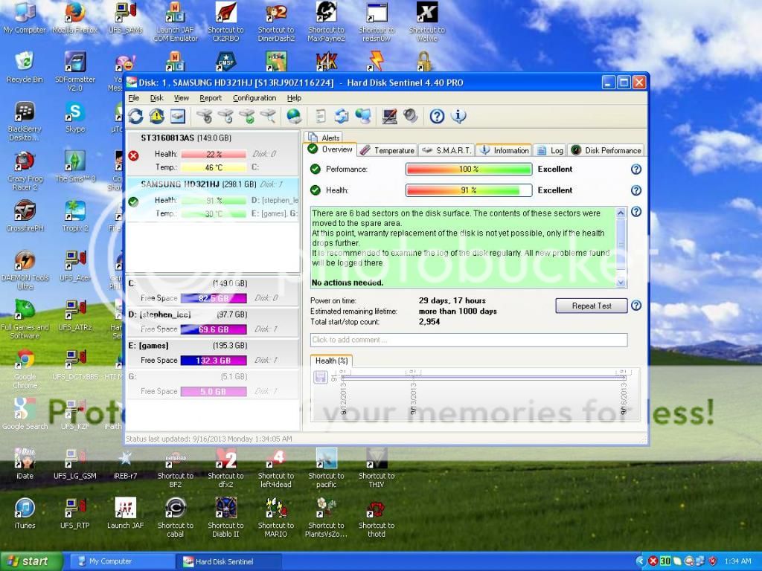Click the yellow warning alert toolbar icon
Image resolution: width=762 pixels, height=571 pixels.
(x=156, y=116)
